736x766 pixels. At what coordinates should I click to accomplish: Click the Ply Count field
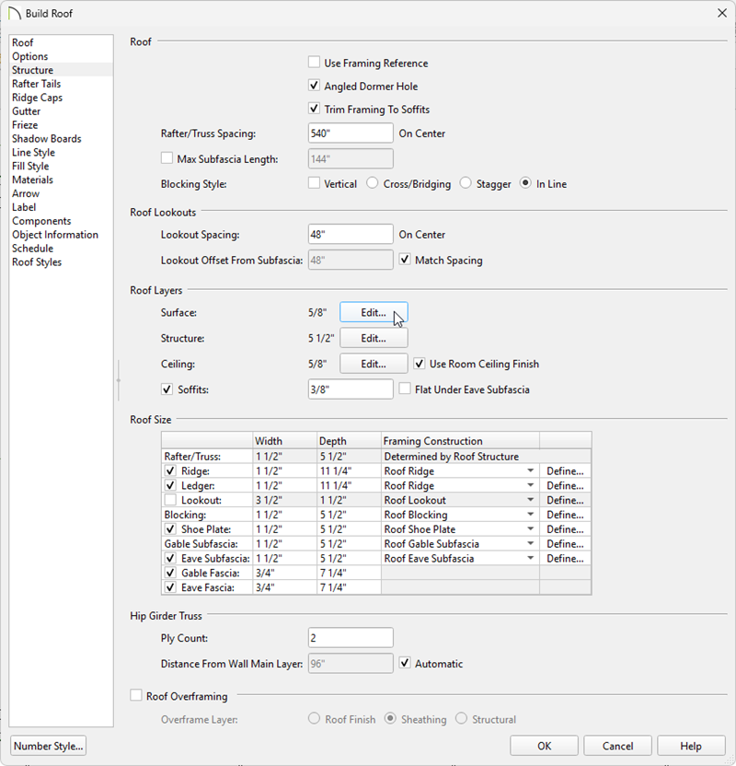point(351,637)
